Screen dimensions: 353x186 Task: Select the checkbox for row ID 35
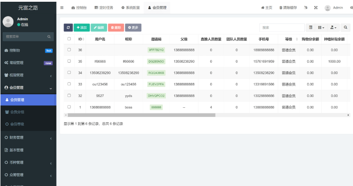69,61
